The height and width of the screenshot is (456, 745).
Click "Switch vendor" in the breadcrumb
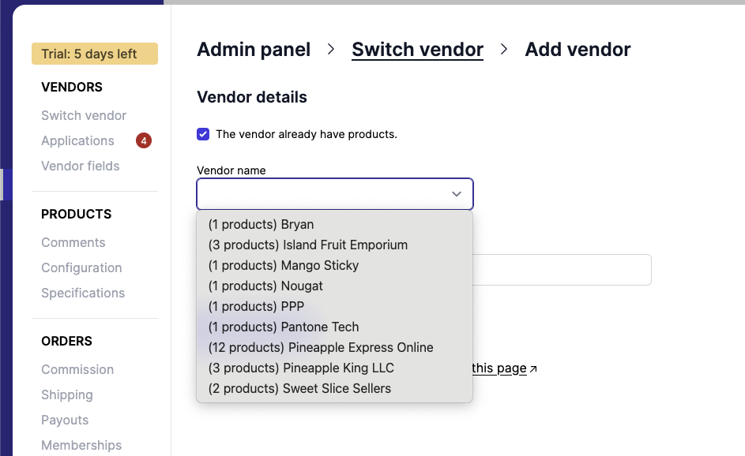click(x=417, y=49)
